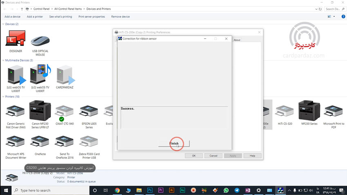
Task: Select the HiTi CS-320 printer
Action: click(285, 115)
